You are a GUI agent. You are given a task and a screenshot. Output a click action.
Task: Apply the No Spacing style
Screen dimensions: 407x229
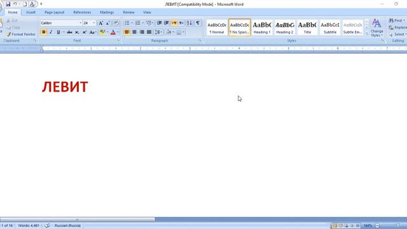[x=239, y=27]
